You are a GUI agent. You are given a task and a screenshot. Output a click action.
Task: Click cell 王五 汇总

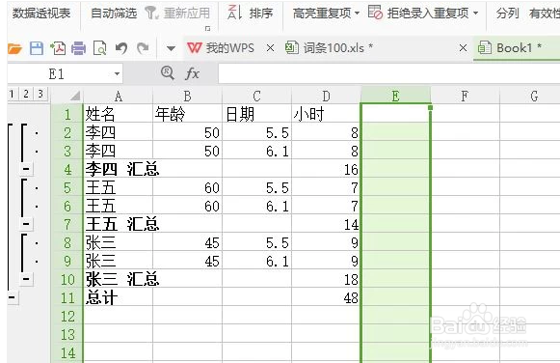click(x=118, y=224)
